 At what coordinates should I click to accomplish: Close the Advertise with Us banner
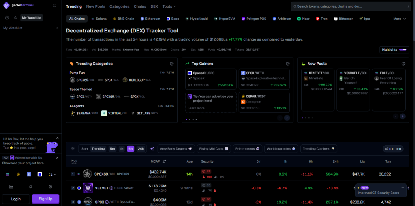tap(57, 158)
